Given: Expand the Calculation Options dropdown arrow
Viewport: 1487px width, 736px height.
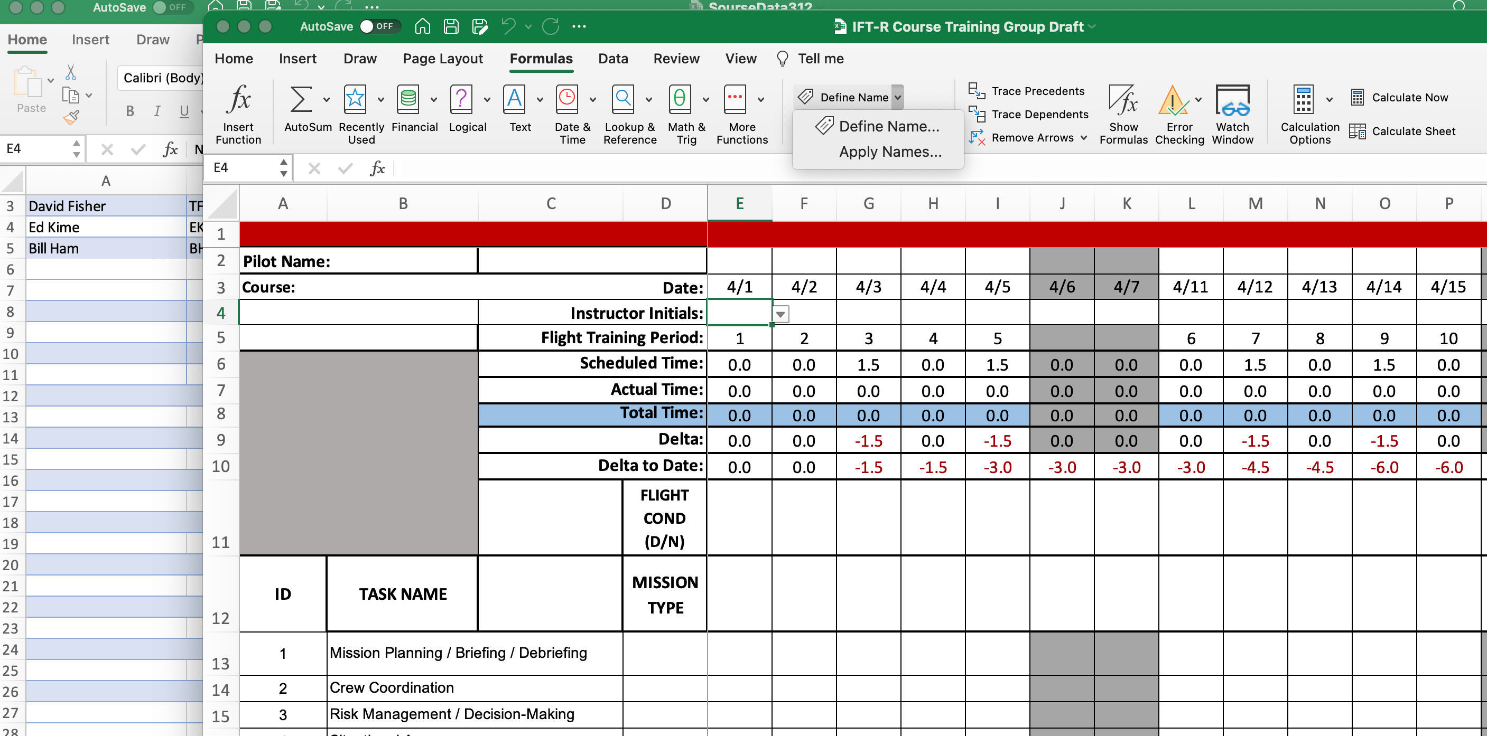Looking at the screenshot, I should tap(1330, 99).
